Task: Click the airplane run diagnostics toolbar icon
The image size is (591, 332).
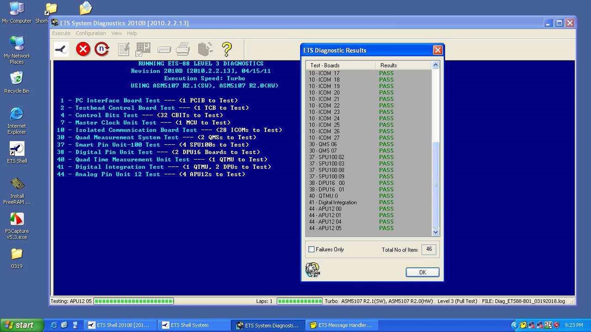Action: 61,49
